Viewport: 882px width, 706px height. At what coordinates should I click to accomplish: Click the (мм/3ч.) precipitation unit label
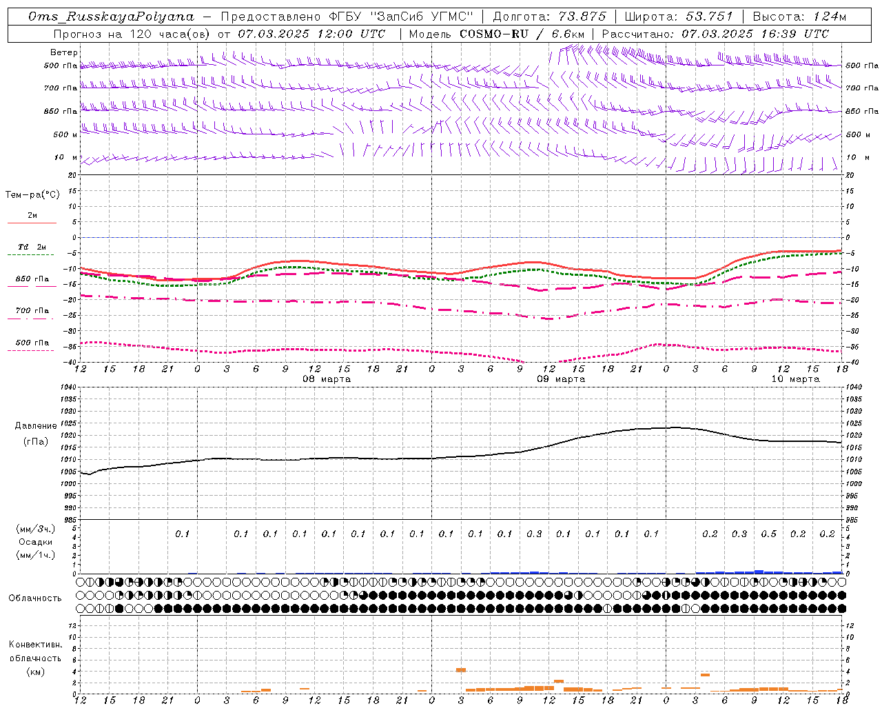pyautogui.click(x=36, y=529)
